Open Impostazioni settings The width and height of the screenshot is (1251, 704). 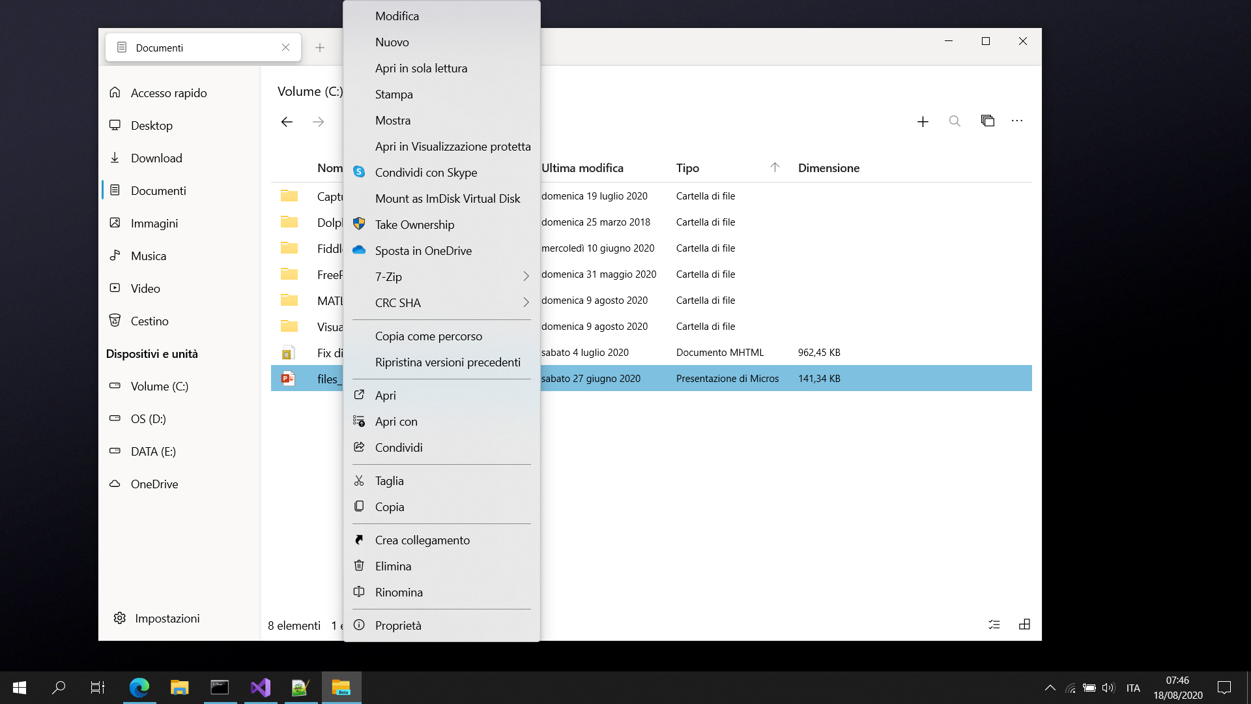click(x=156, y=618)
